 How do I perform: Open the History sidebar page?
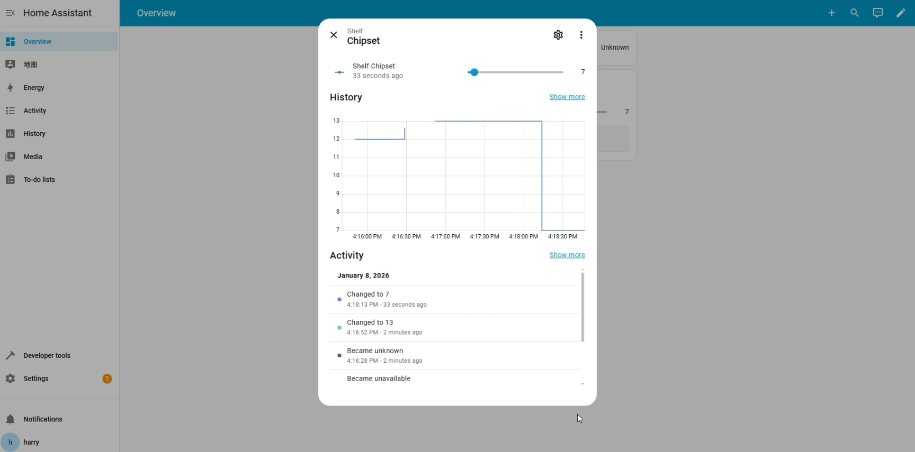[x=34, y=134]
